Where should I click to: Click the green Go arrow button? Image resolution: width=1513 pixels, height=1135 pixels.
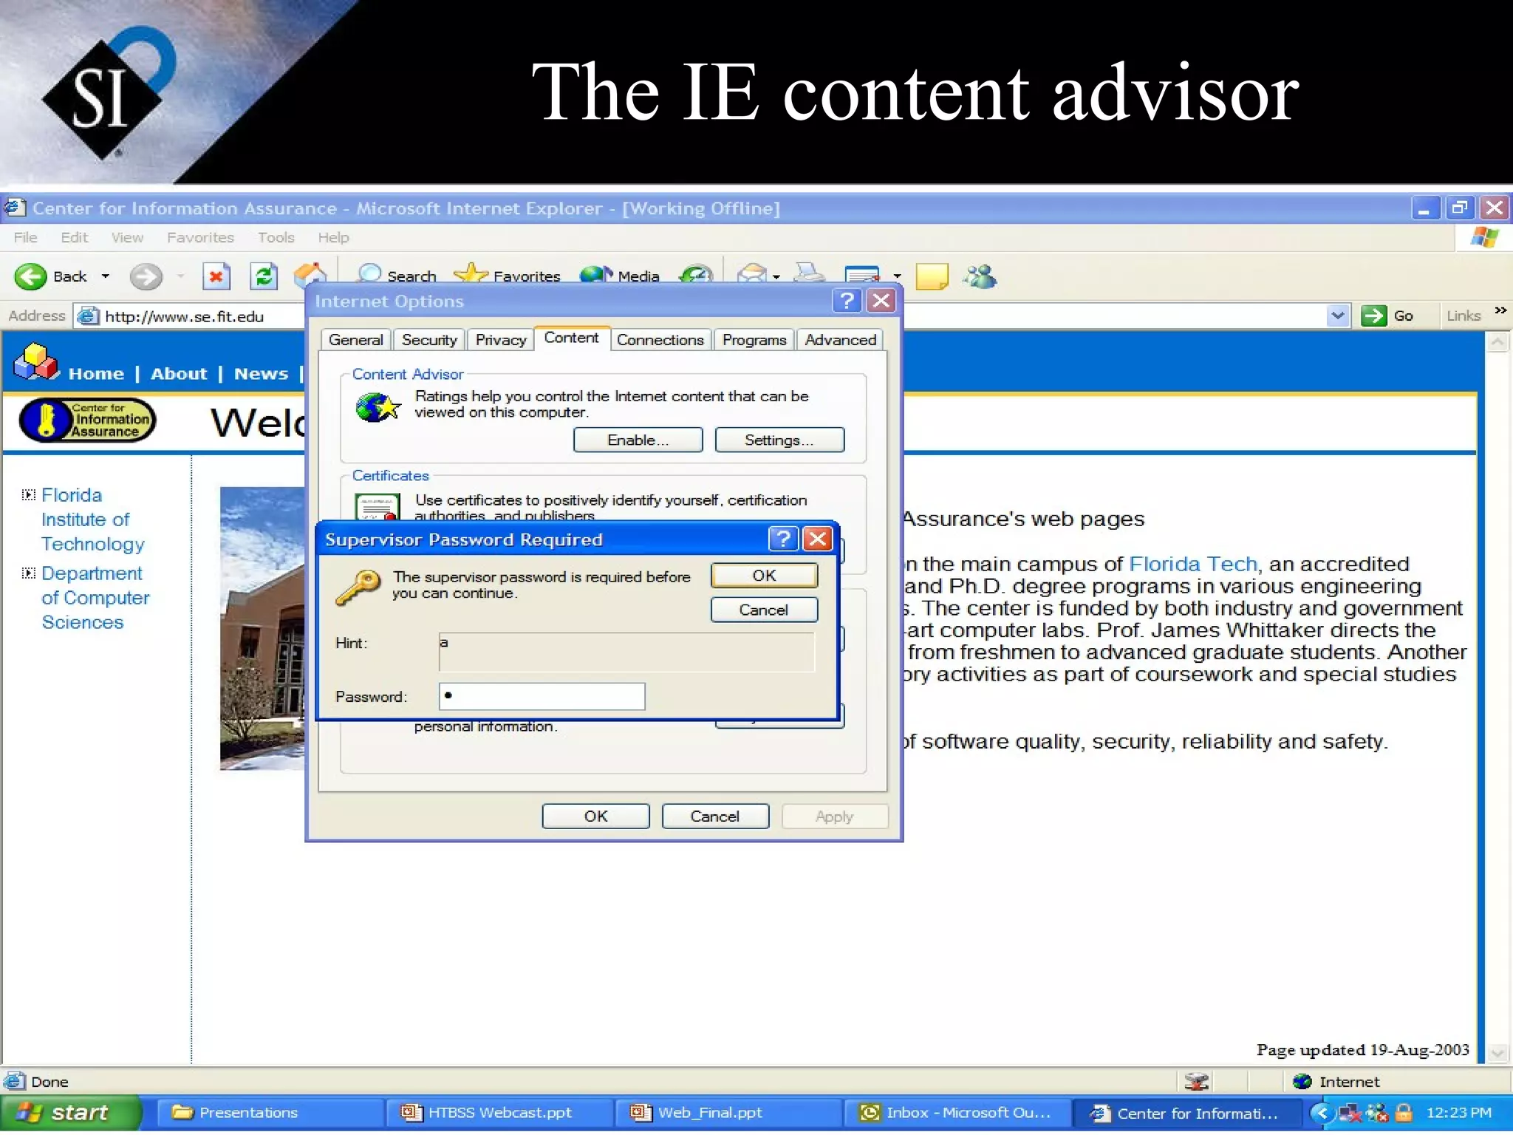(x=1373, y=316)
